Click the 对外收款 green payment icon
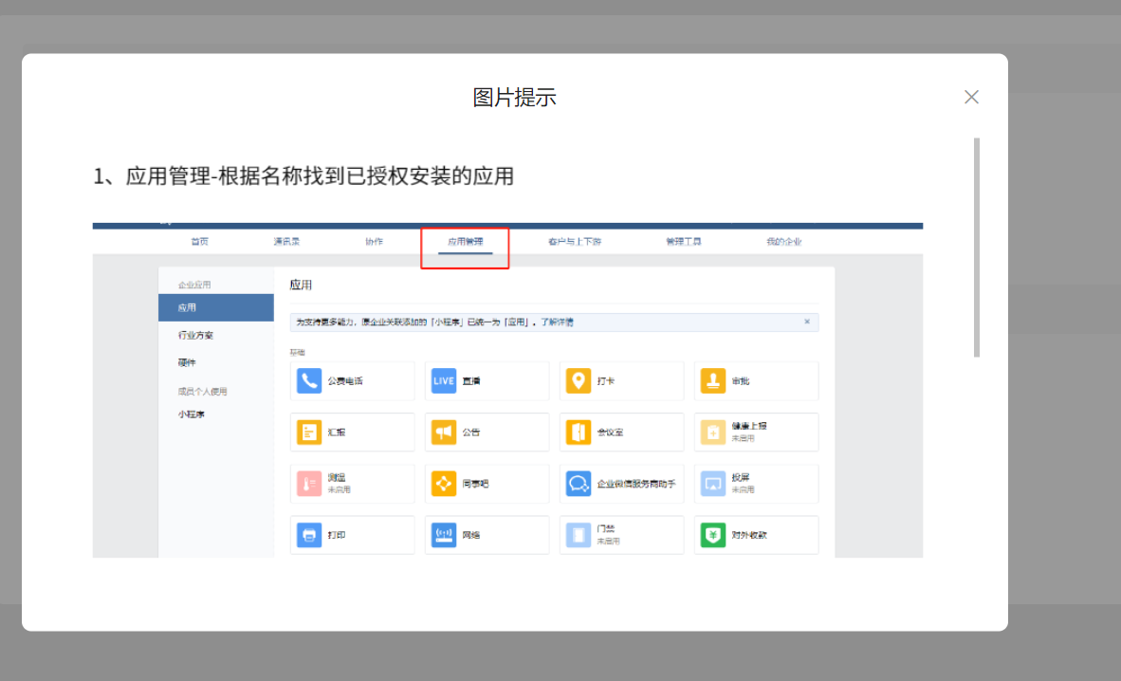 click(713, 535)
